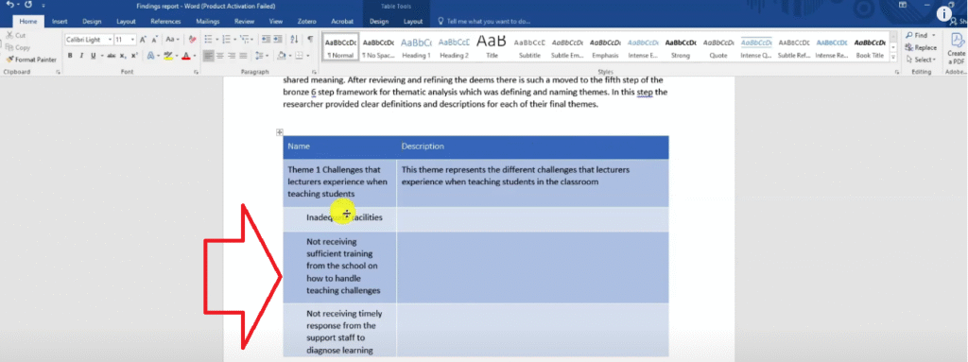The height and width of the screenshot is (362, 968).
Task: Apply the Intense Quote style
Action: (x=755, y=47)
